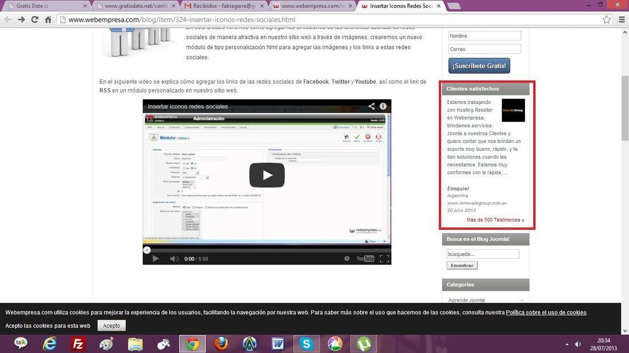
Task: Click the address bar URL
Action: [182, 19]
